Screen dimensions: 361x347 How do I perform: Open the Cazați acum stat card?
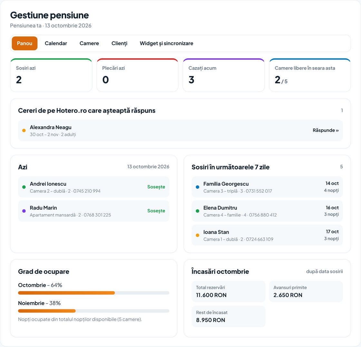coord(224,75)
